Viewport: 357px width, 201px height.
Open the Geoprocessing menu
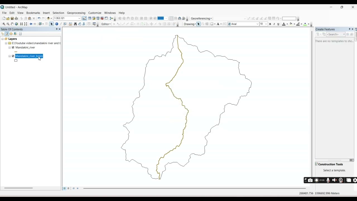click(76, 13)
